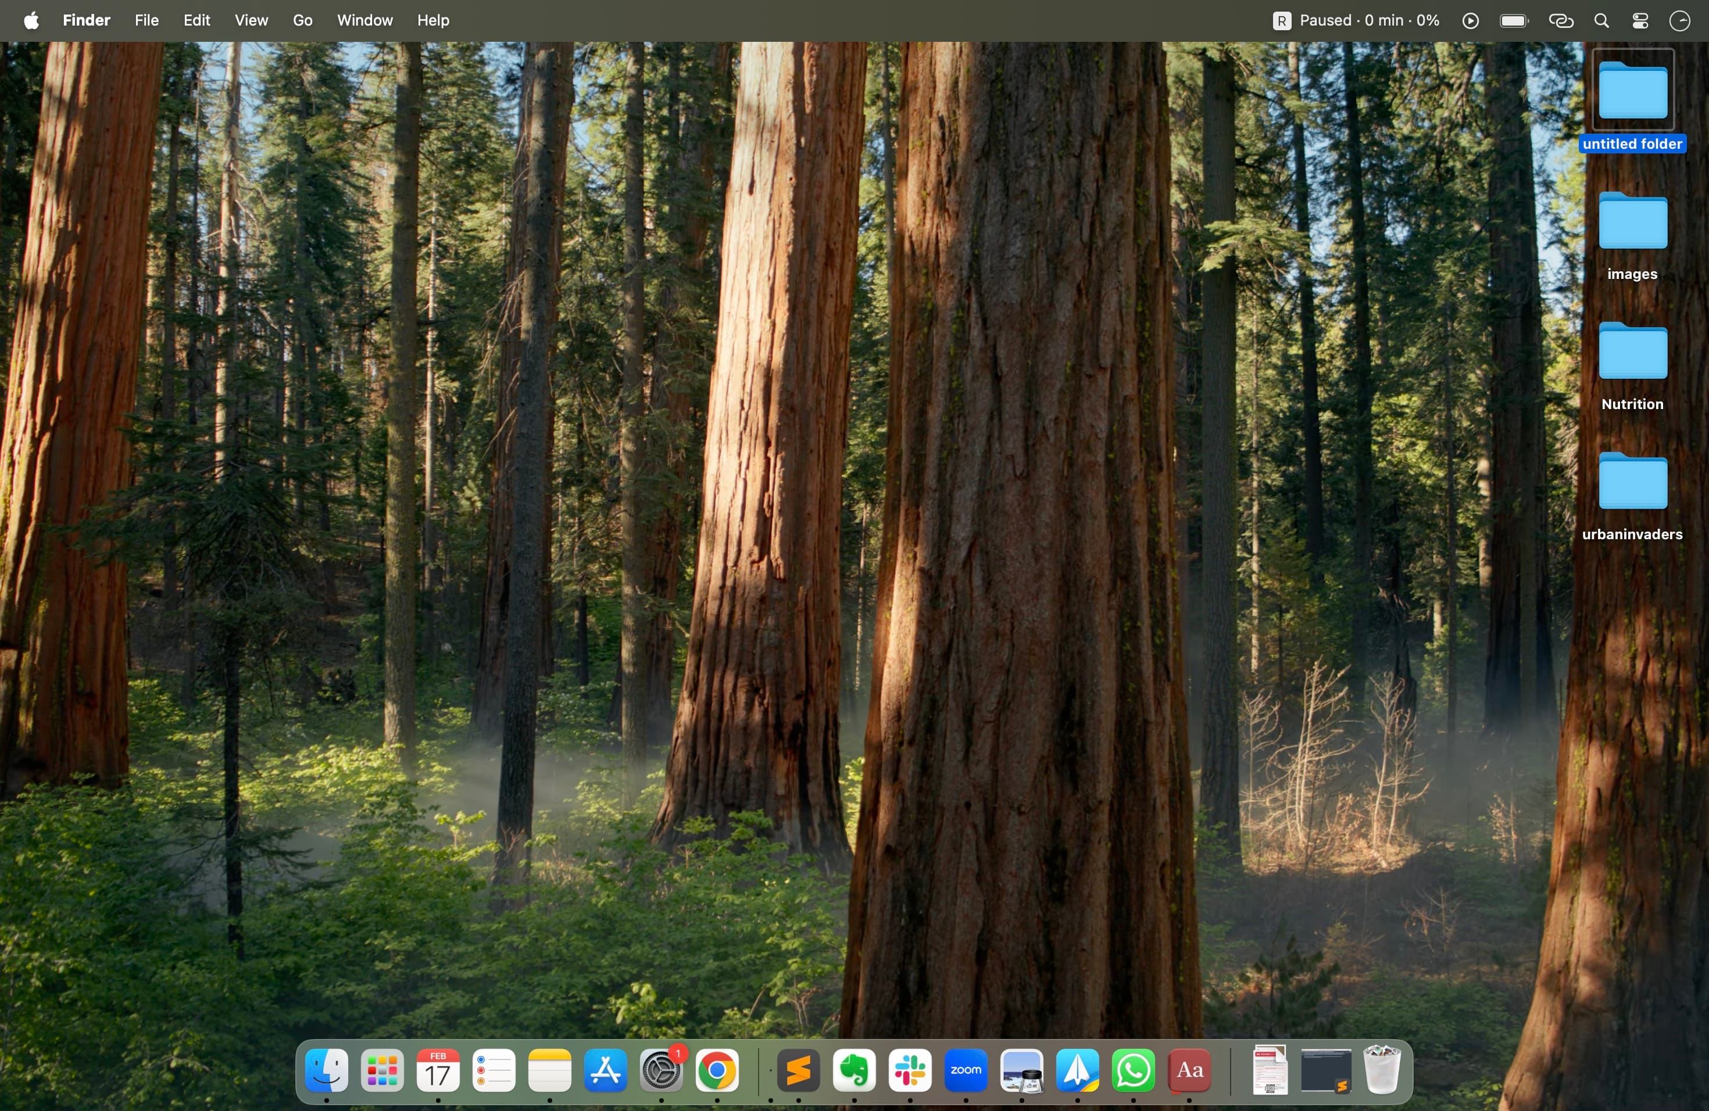Open the App Store from the Dock
Screen dimensions: 1709x1111
(x=606, y=1071)
